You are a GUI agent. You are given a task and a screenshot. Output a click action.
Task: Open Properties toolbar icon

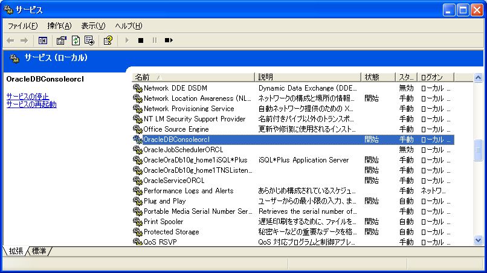tap(61, 40)
